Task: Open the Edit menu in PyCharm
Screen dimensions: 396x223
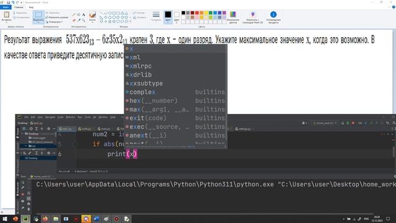Action: click(x=33, y=117)
